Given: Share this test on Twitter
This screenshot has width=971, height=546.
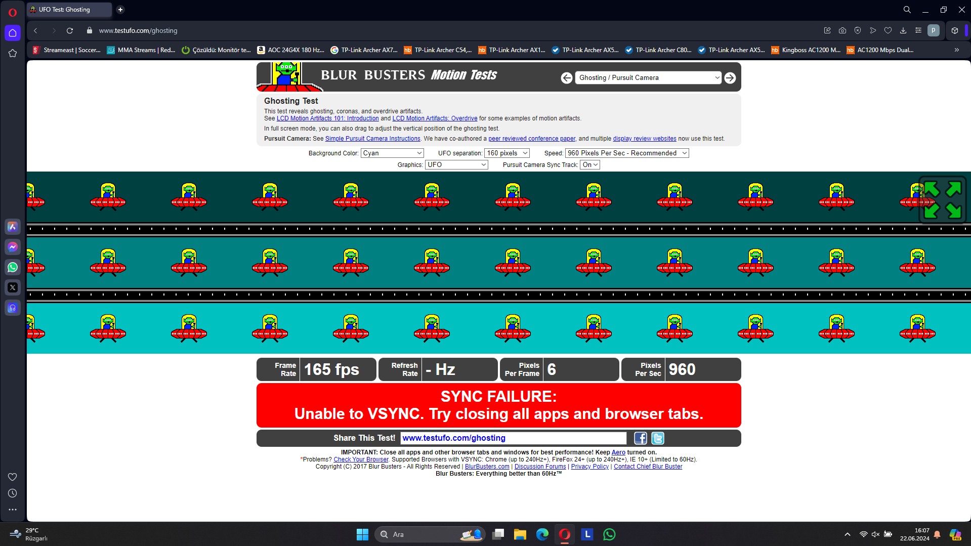Looking at the screenshot, I should tap(658, 438).
